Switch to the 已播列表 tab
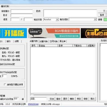Image resolution: width=107 pixels, height=107 pixels. 44,41
